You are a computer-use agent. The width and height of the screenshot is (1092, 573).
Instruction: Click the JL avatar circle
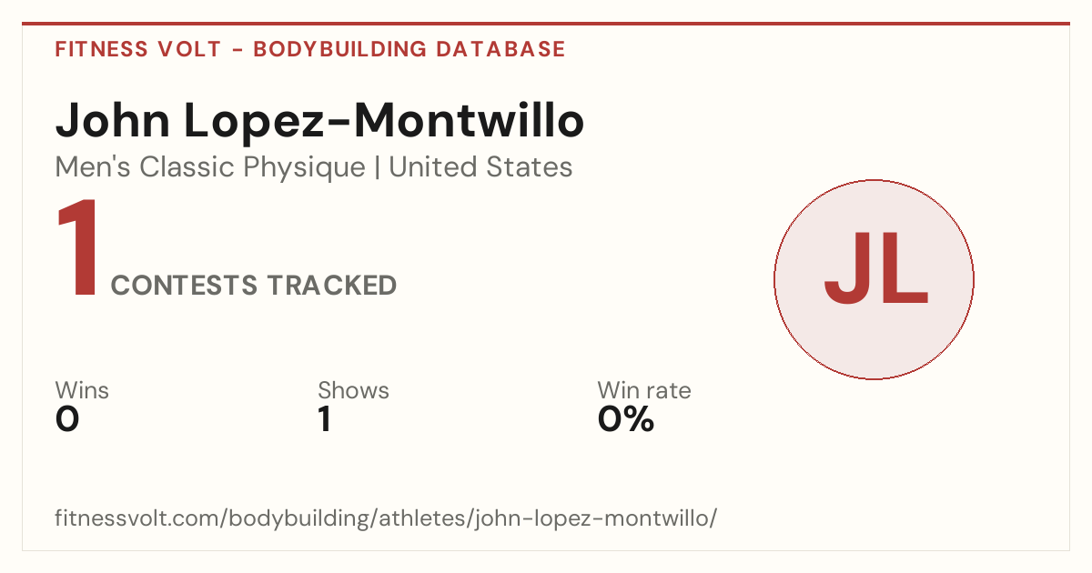click(874, 279)
